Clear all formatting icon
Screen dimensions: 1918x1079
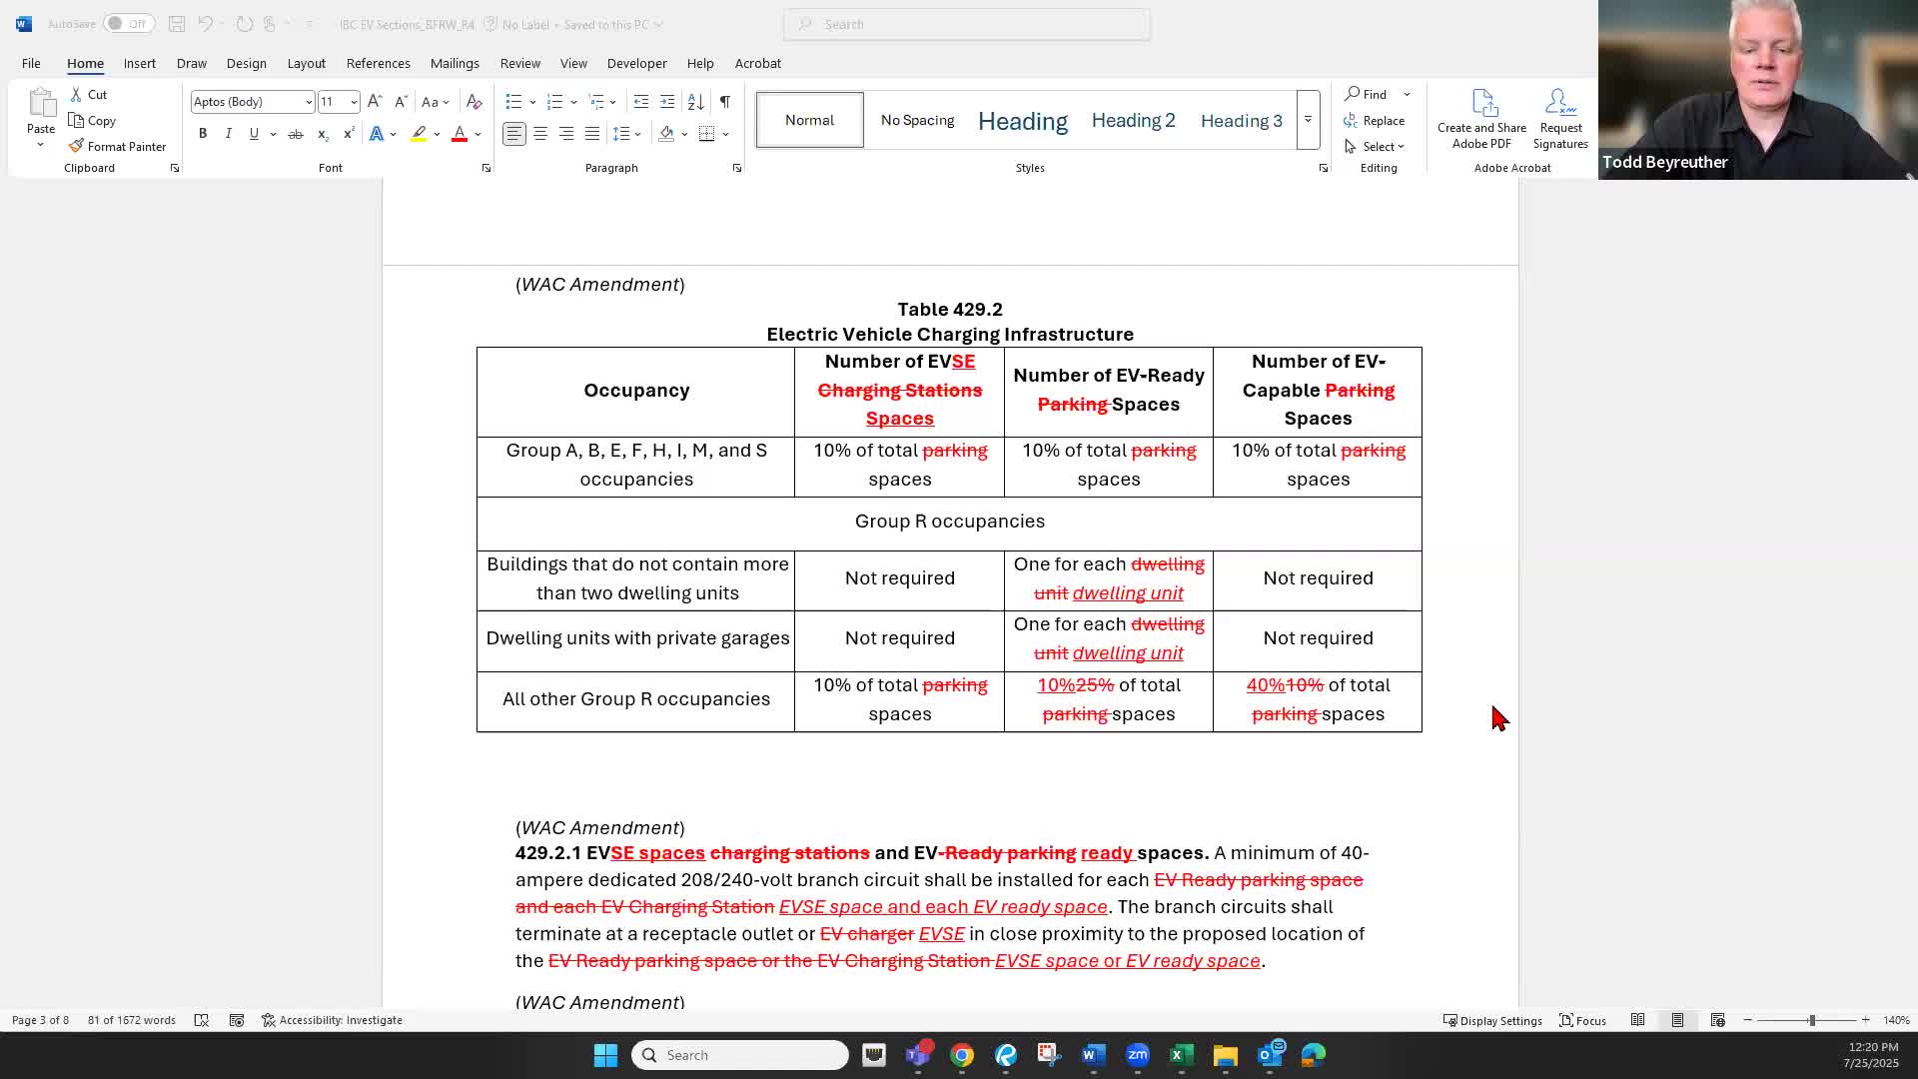click(x=475, y=102)
